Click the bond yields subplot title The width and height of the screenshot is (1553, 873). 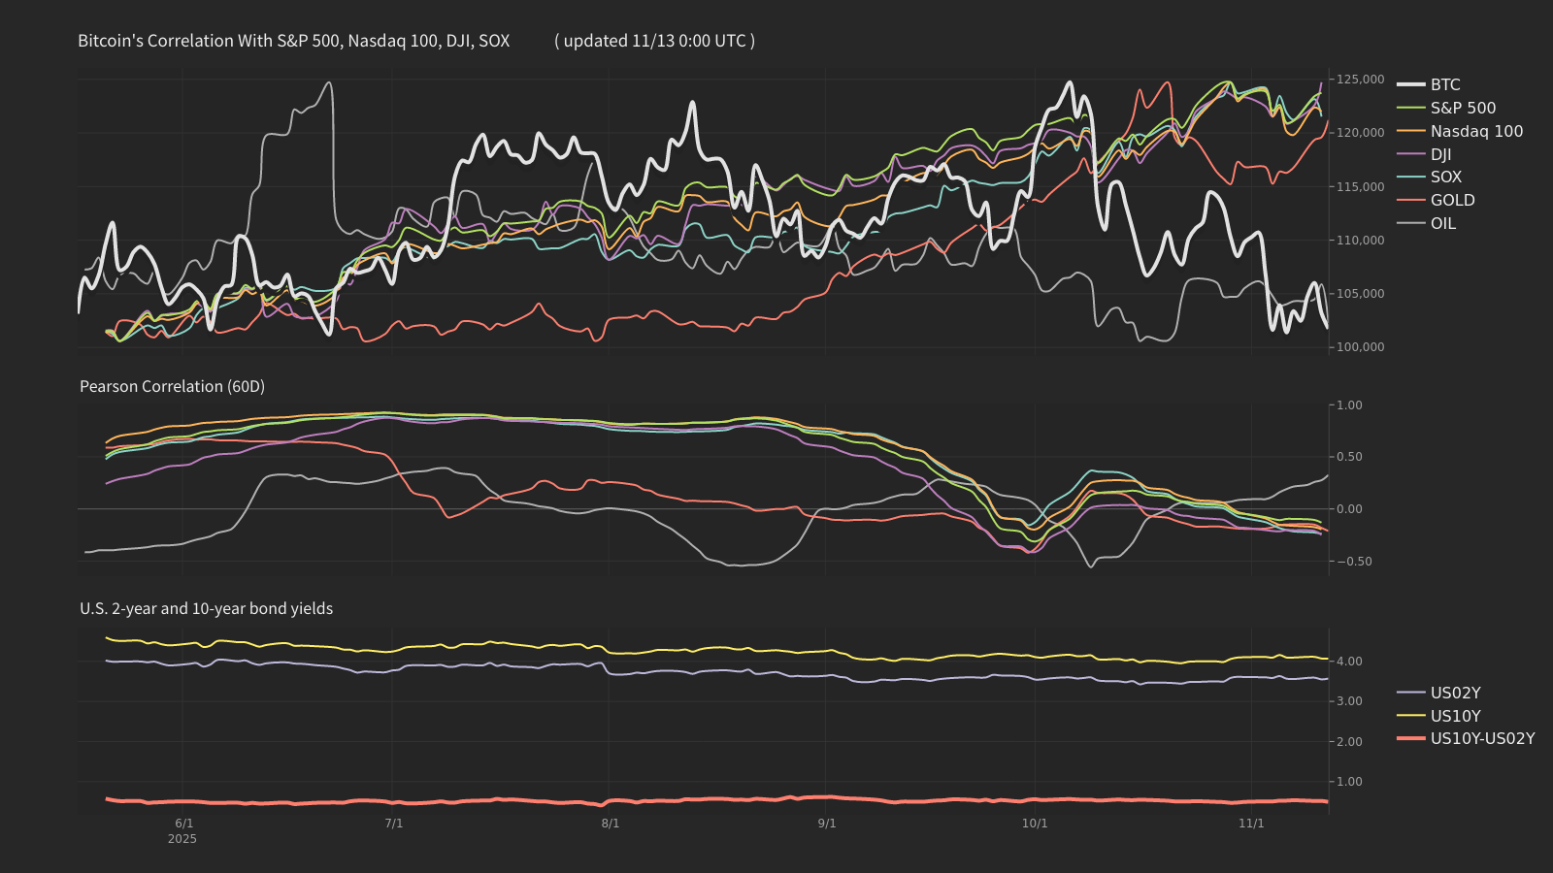click(x=206, y=608)
